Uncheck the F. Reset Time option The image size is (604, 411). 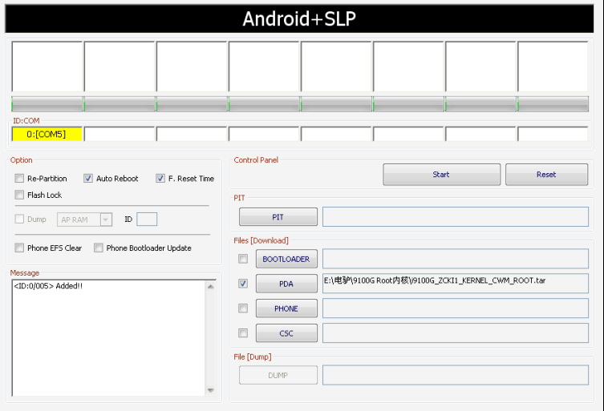[160, 178]
